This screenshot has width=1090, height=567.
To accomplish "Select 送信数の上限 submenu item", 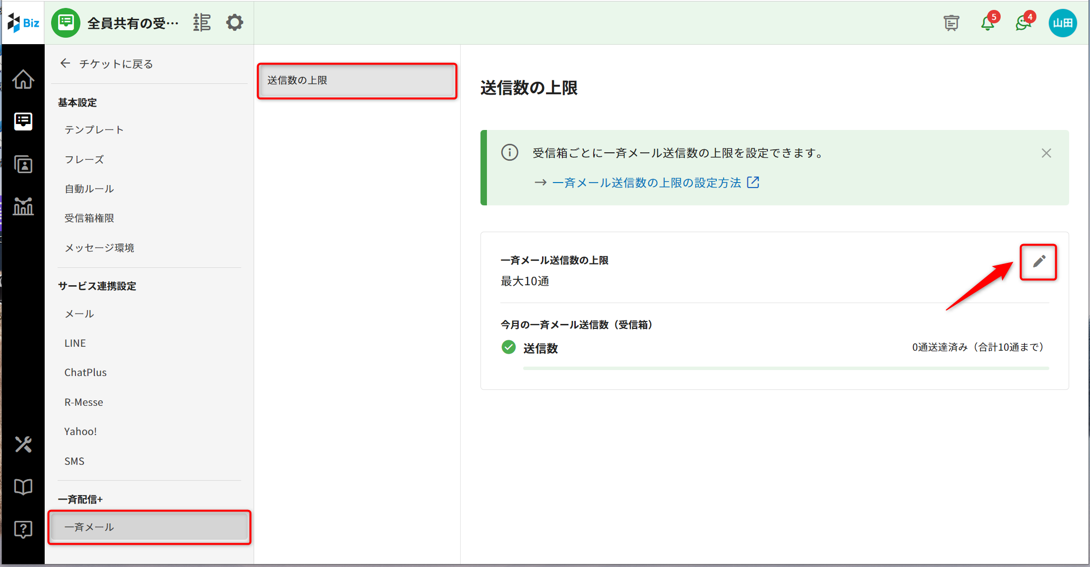I will tap(357, 80).
